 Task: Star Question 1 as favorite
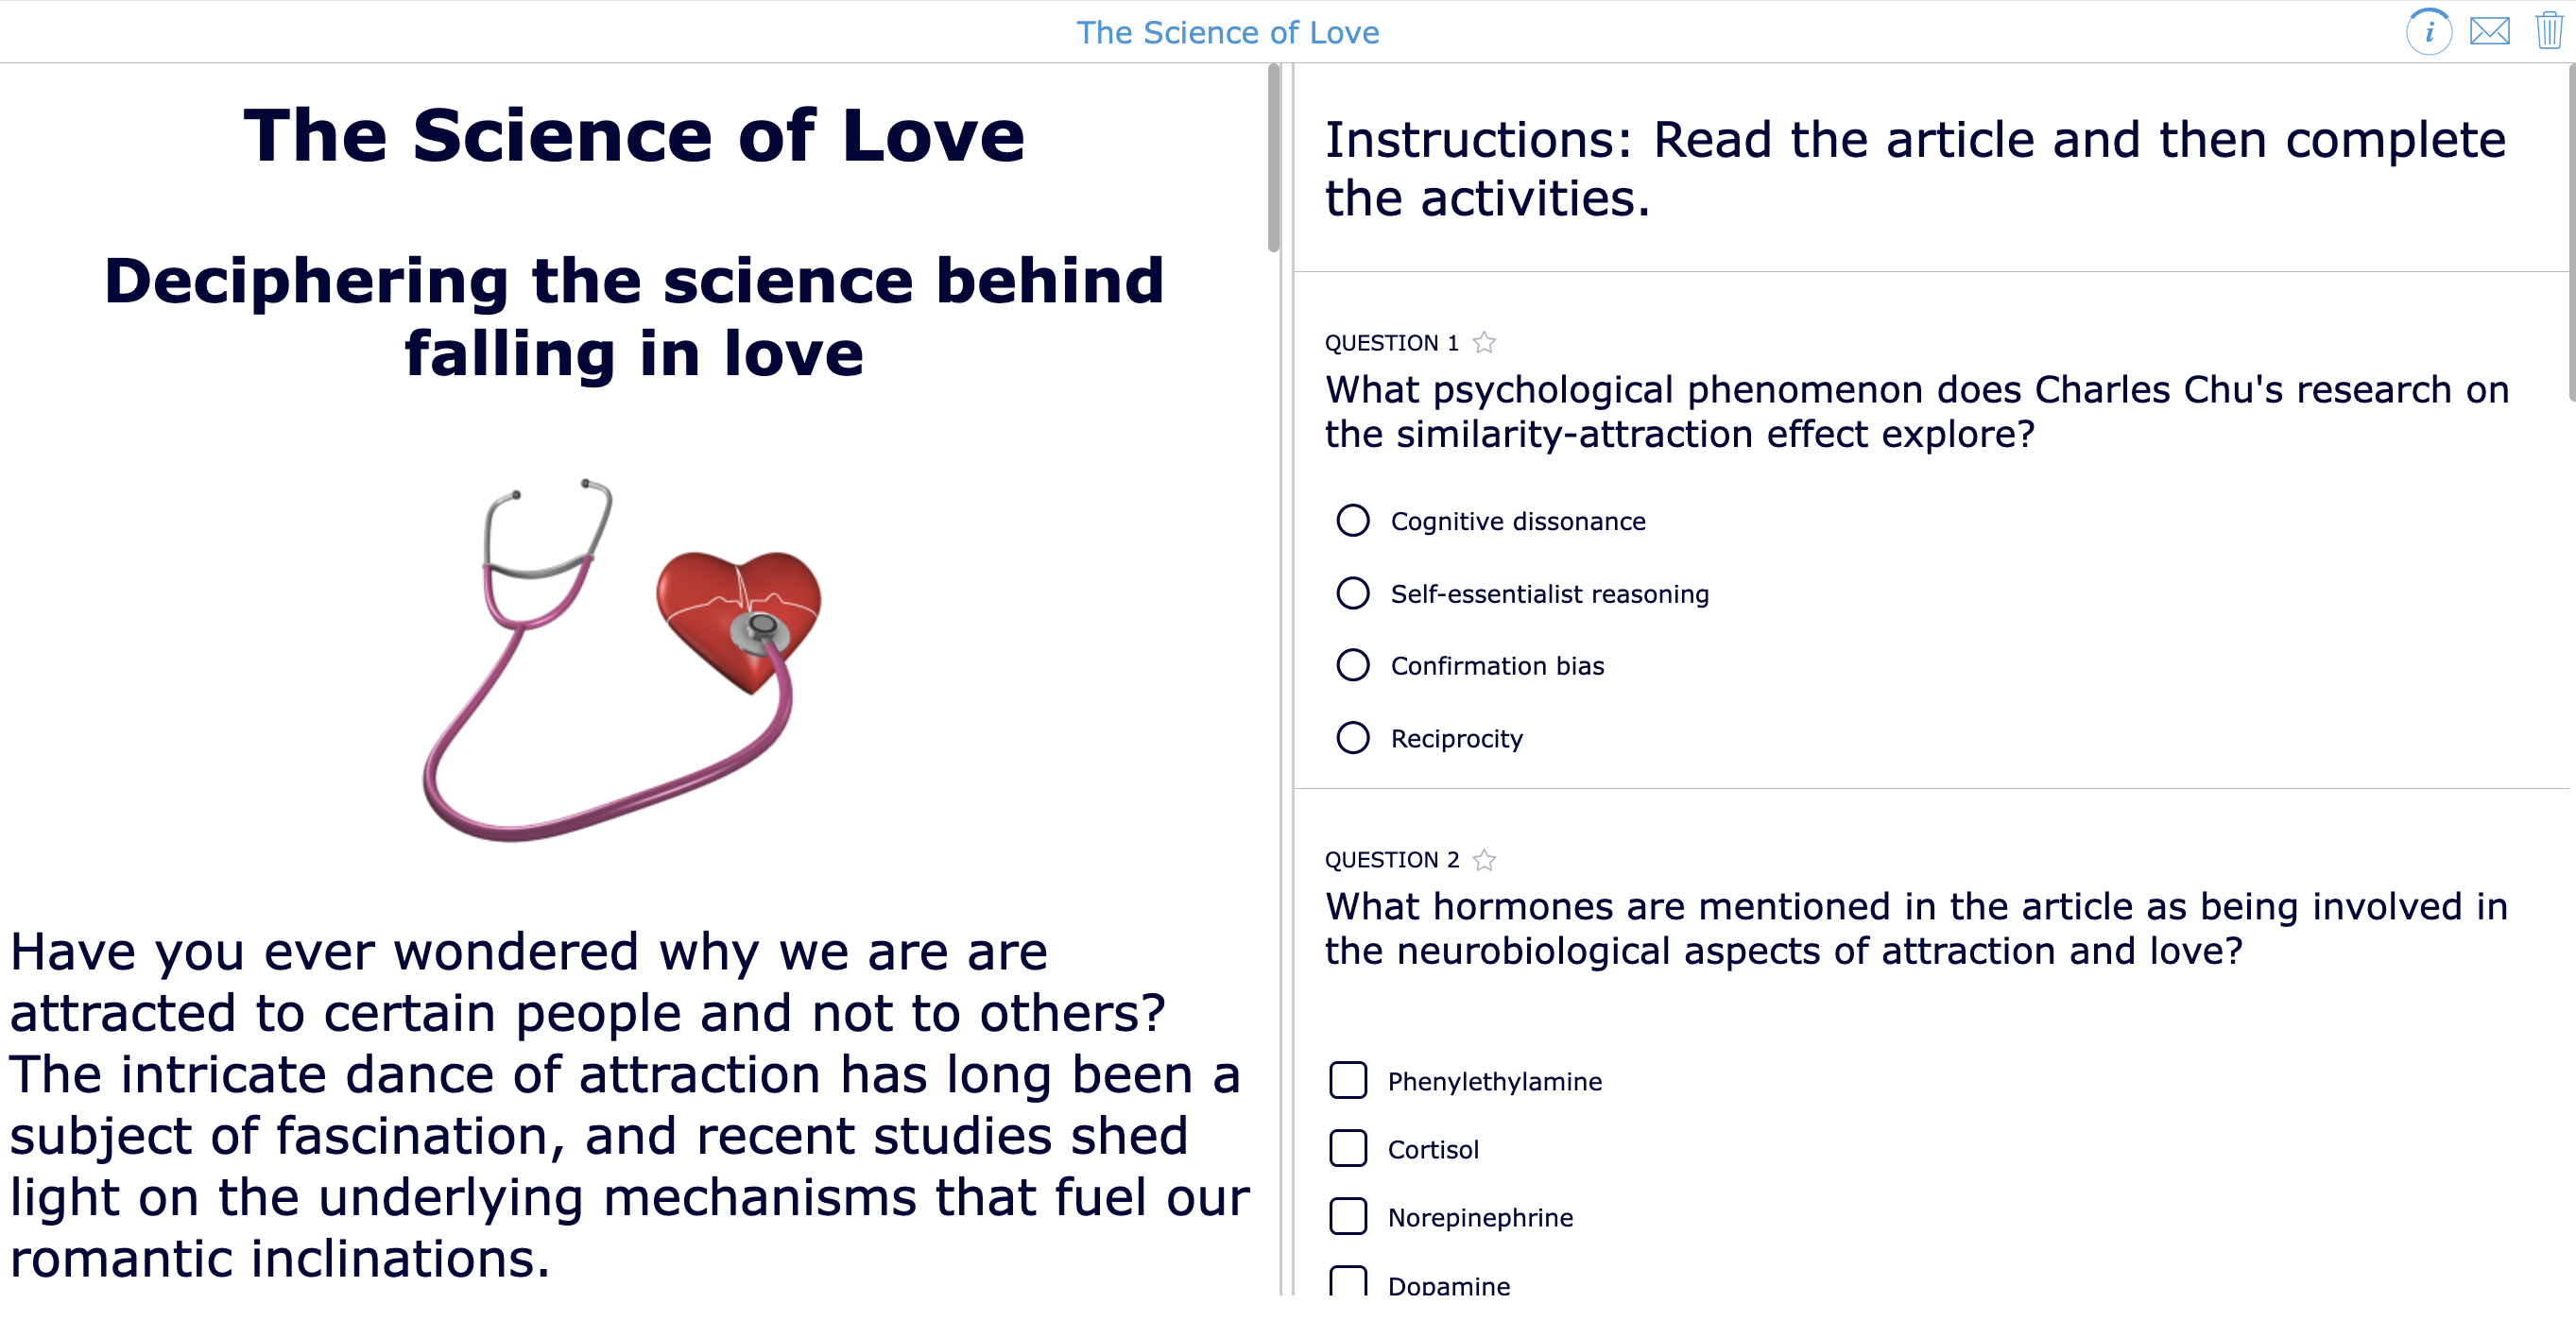(x=1485, y=341)
